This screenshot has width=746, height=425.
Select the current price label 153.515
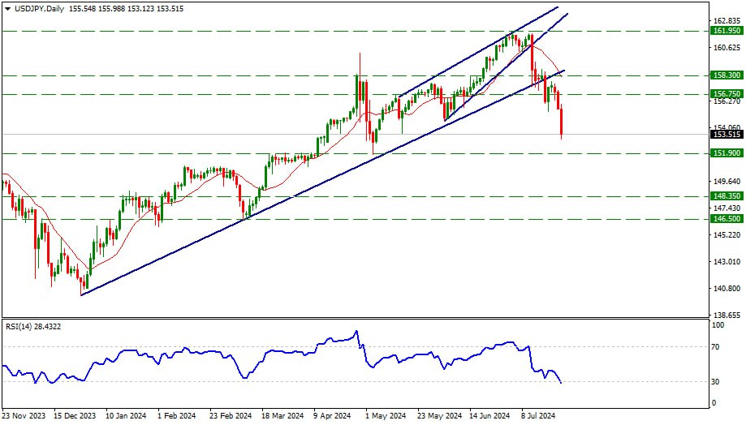(x=727, y=135)
